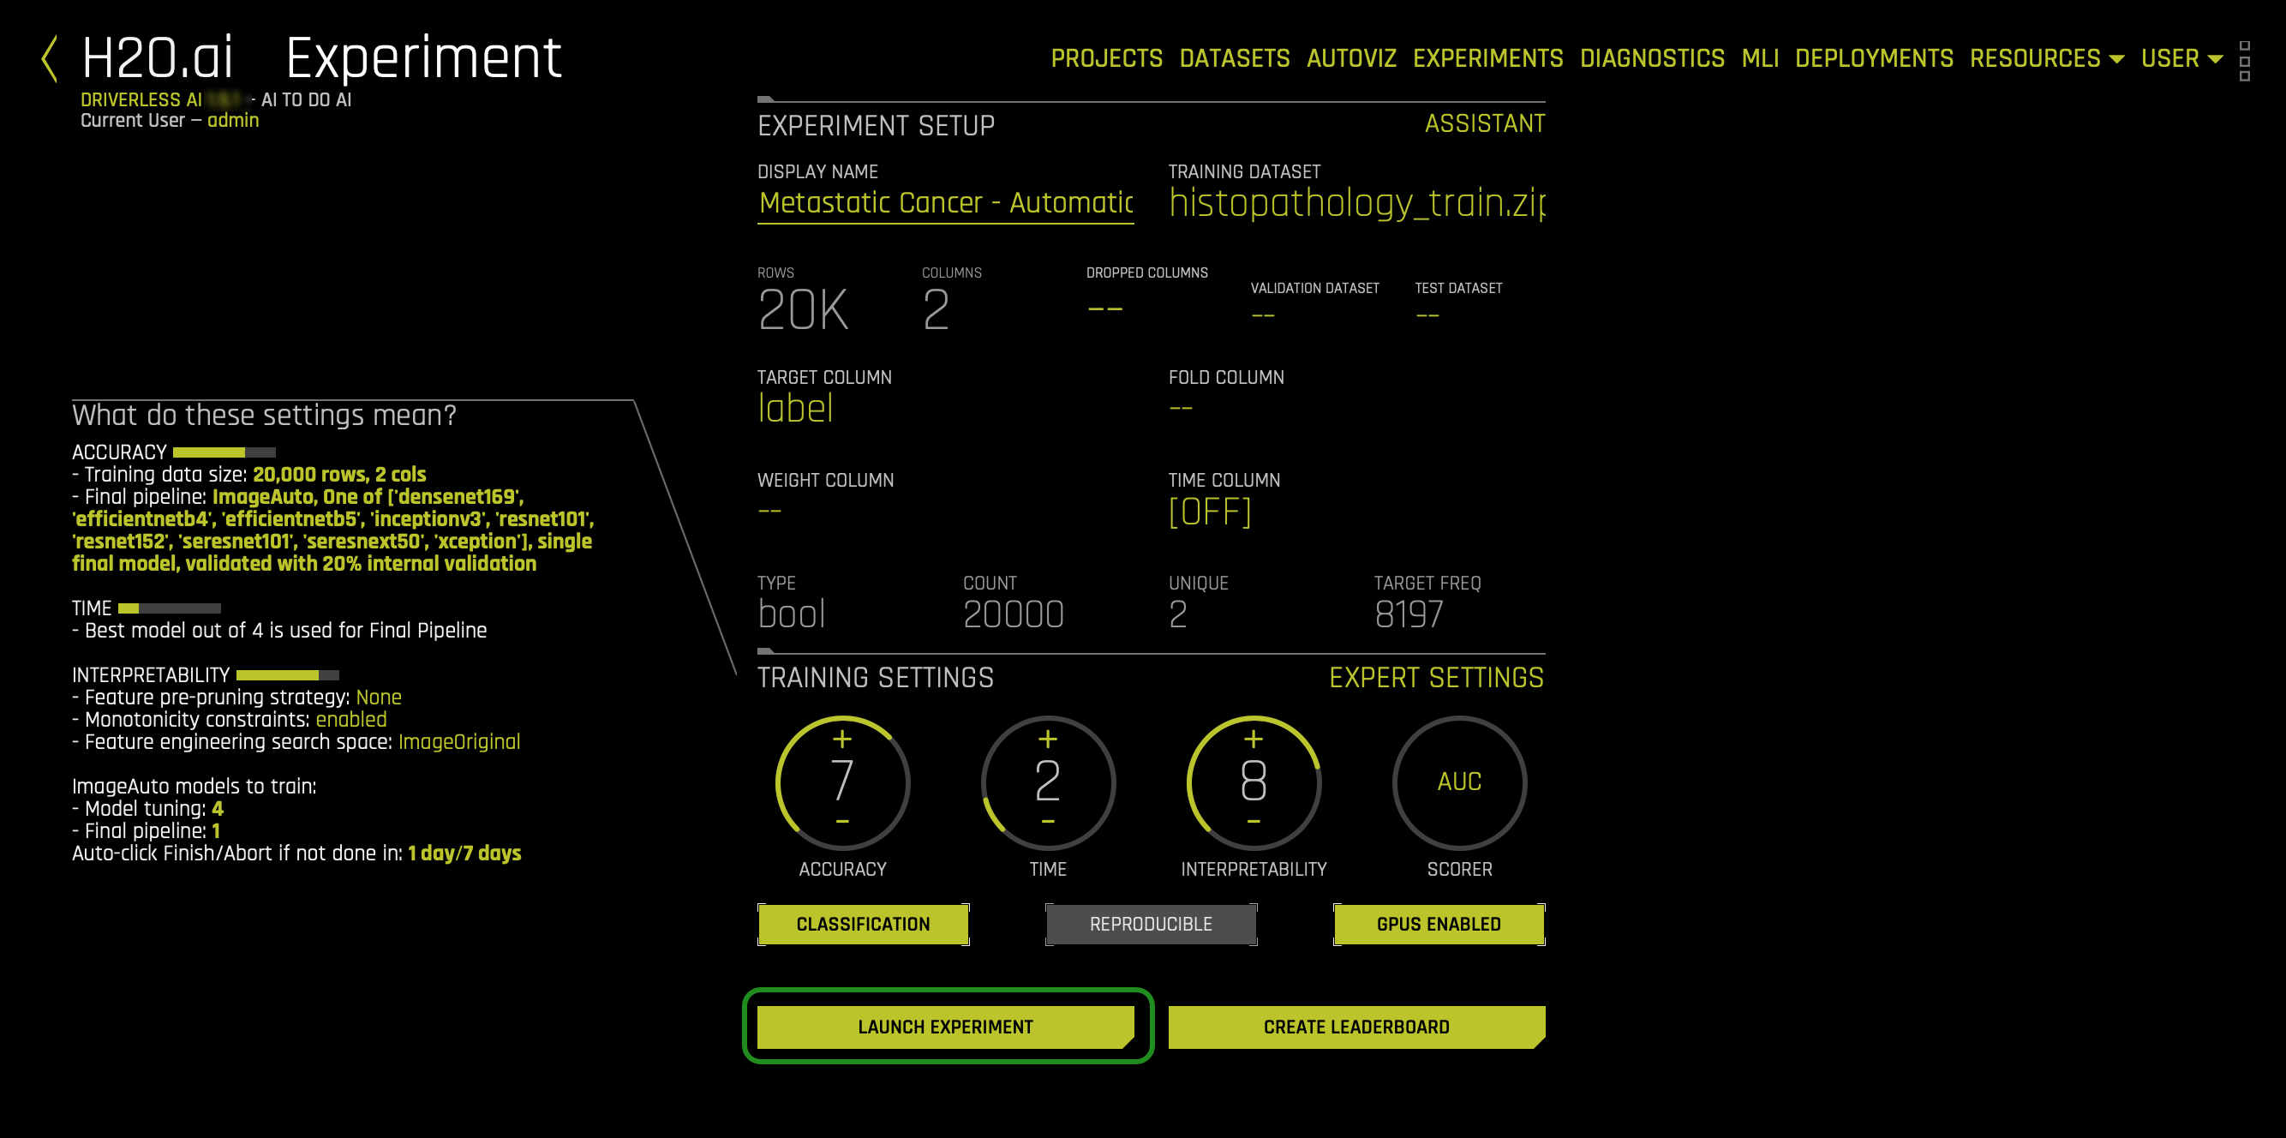The height and width of the screenshot is (1138, 2286).
Task: Click the Interpretability dial value 8
Action: tap(1253, 781)
